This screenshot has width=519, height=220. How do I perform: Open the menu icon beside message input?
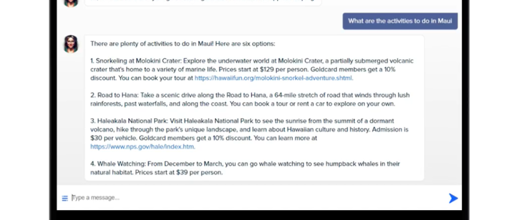click(65, 198)
